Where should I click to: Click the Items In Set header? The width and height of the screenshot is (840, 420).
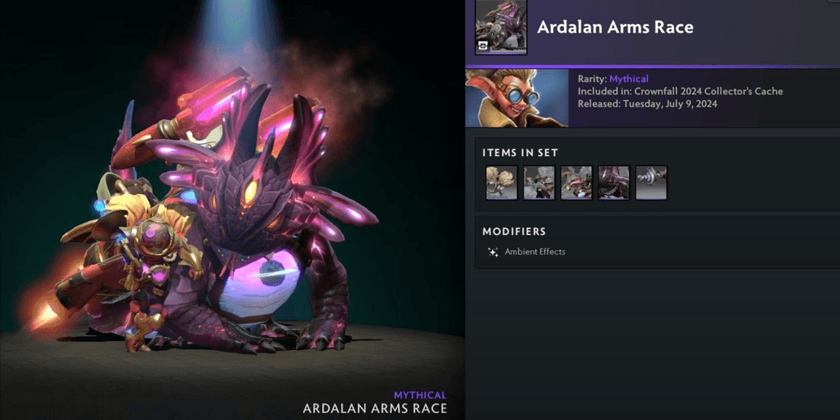tap(520, 153)
